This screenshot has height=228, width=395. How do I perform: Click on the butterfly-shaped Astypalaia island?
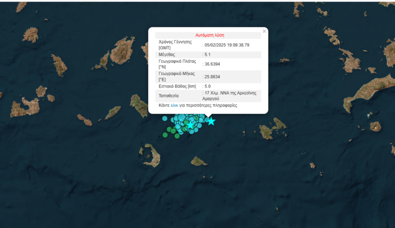point(272,129)
